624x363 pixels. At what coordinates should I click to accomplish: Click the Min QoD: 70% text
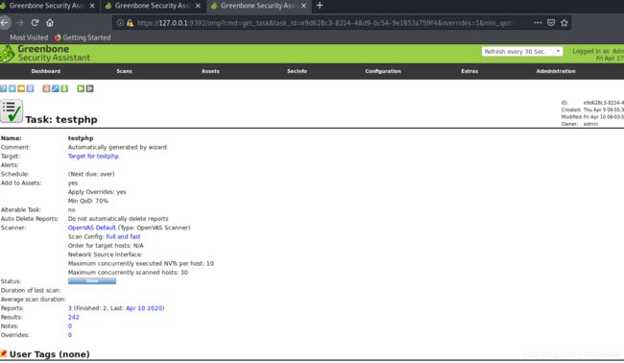pyautogui.click(x=88, y=201)
